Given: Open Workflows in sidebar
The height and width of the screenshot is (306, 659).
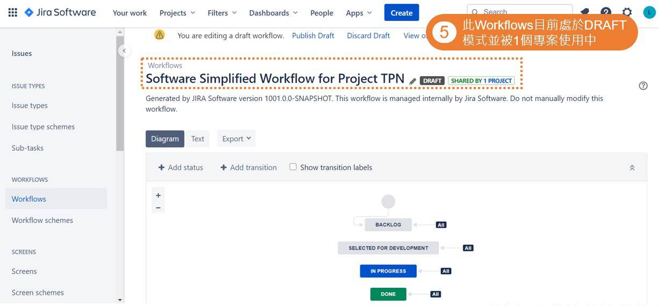Looking at the screenshot, I should [56, 199].
